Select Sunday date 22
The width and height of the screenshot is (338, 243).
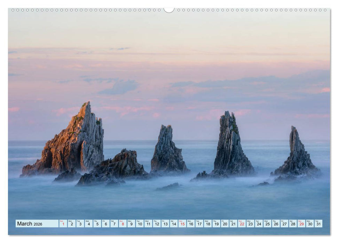click(x=243, y=223)
